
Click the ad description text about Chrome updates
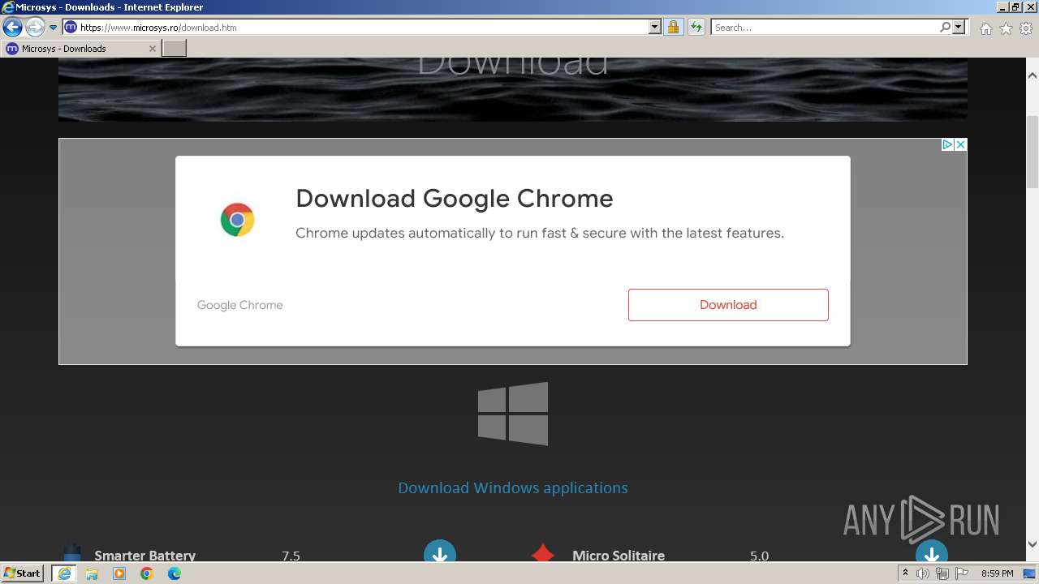[x=540, y=233]
